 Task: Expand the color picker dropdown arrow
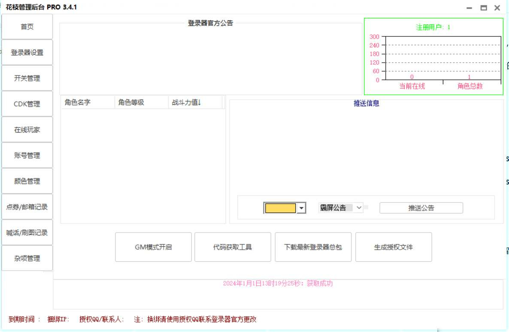click(x=301, y=208)
